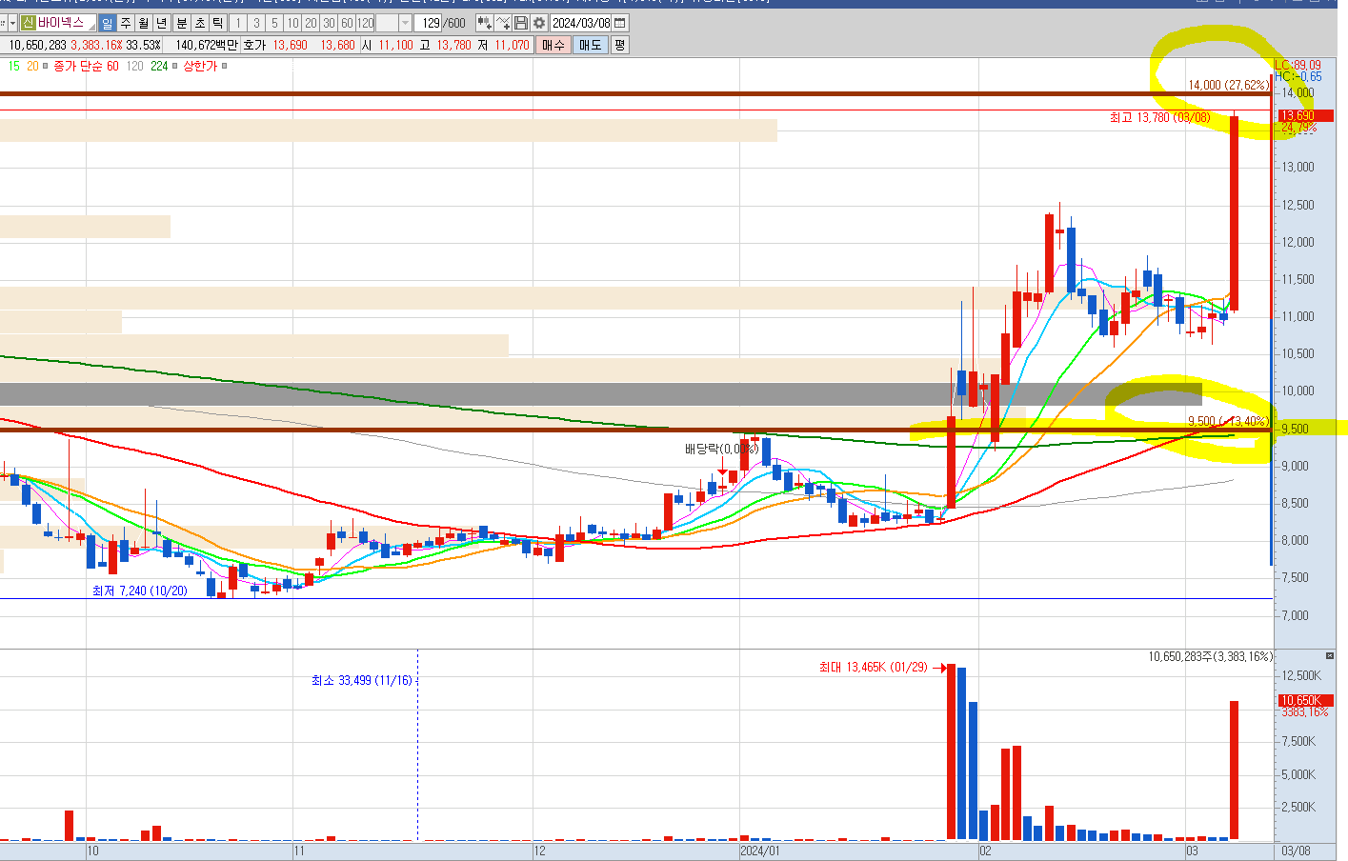Click the 14,000 (27.62%) line label
Image resolution: width=1348 pixels, height=861 pixels.
1228,85
